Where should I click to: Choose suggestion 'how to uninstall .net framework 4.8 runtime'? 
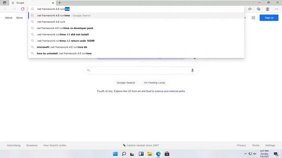(x=136, y=54)
